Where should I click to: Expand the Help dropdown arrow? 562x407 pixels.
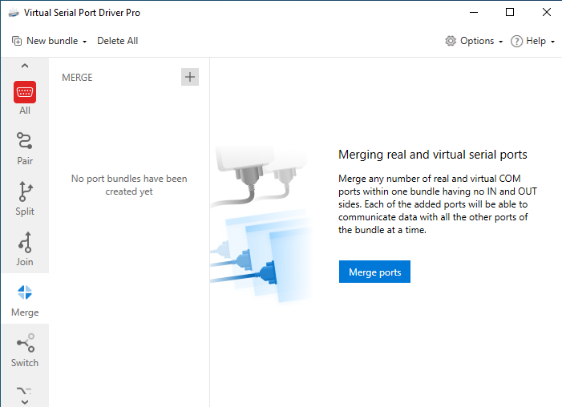click(x=552, y=42)
